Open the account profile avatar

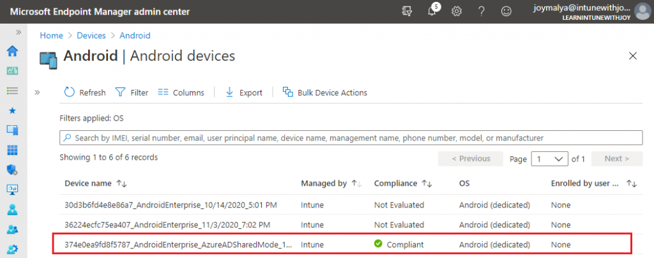pyautogui.click(x=643, y=11)
